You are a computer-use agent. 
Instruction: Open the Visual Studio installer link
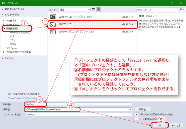click(x=22, y=98)
